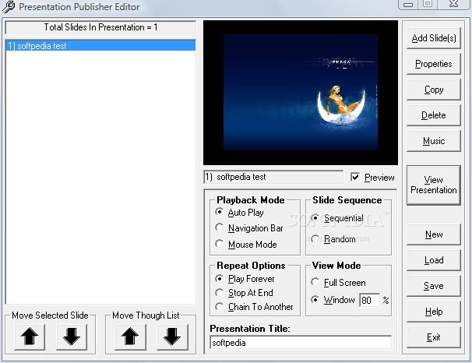Delete the selected slide
472x363 pixels.
point(434,115)
